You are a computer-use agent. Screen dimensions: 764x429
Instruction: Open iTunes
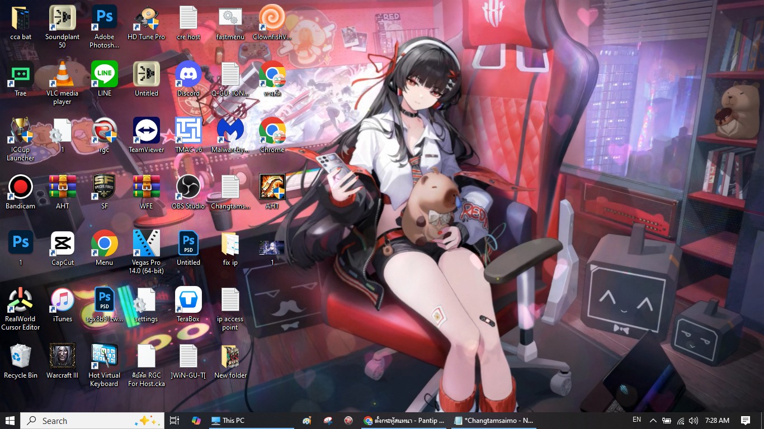[63, 305]
